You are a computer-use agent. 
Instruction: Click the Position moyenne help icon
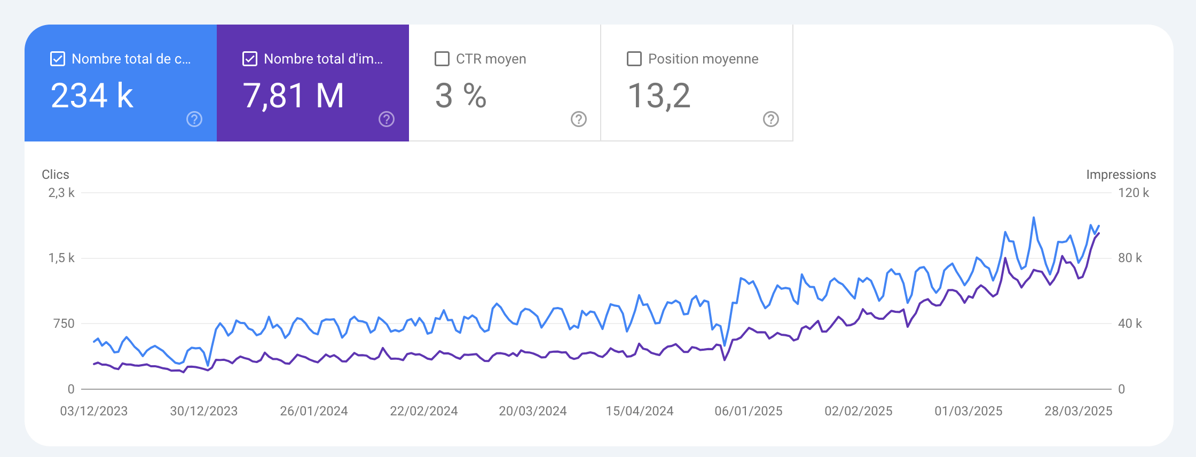click(771, 119)
